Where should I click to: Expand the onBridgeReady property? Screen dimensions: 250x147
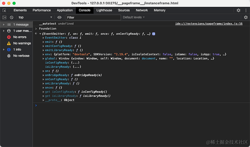43,75
